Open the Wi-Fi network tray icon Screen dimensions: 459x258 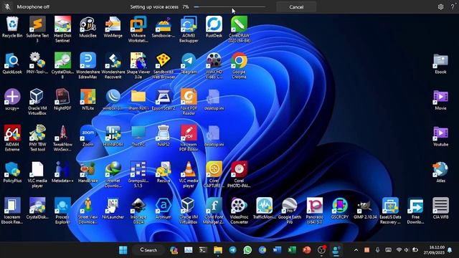tap(399, 250)
